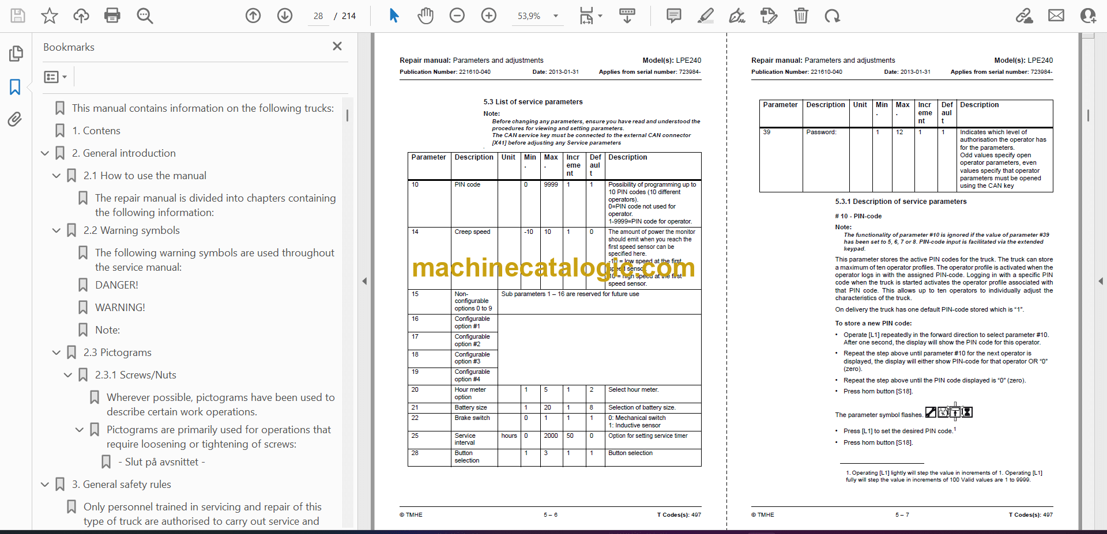
Task: Rotate the page view
Action: pos(832,16)
